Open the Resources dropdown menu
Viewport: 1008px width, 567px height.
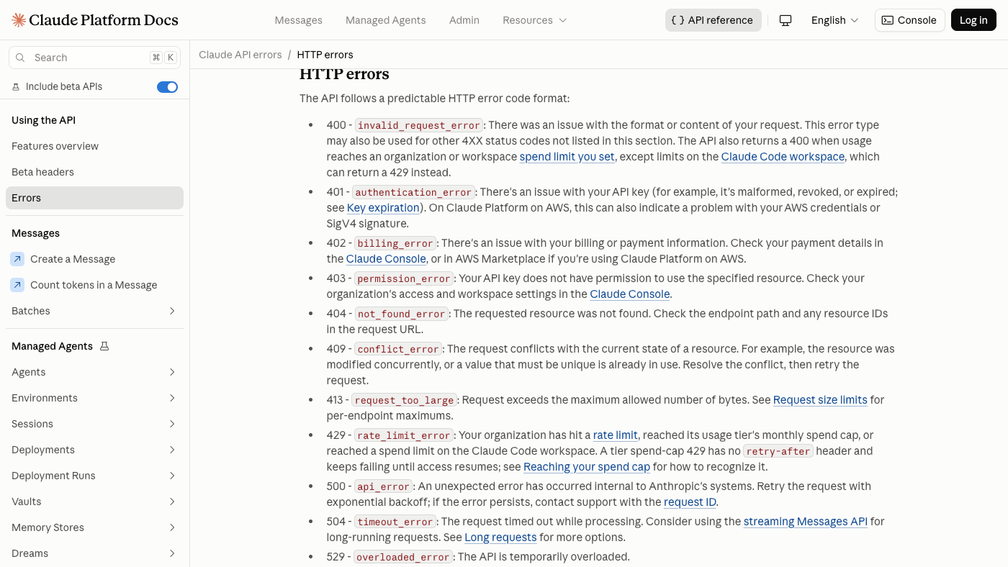click(535, 20)
